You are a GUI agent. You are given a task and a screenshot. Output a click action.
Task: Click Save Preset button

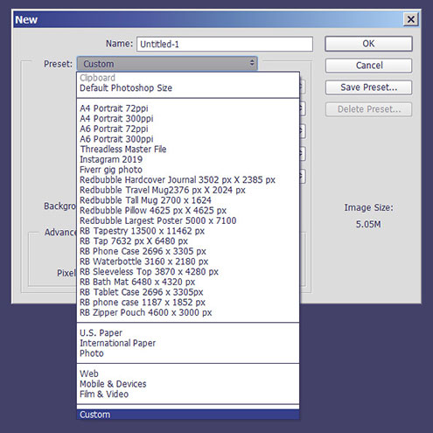pos(368,87)
